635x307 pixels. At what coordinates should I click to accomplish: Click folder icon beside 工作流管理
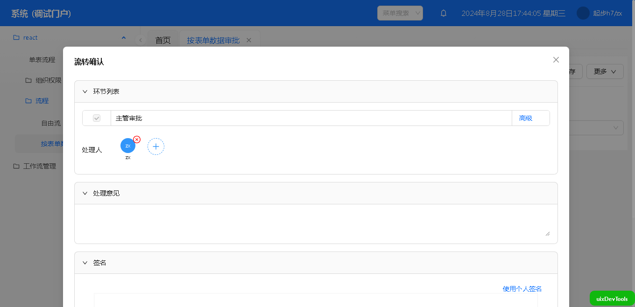pyautogui.click(x=16, y=166)
